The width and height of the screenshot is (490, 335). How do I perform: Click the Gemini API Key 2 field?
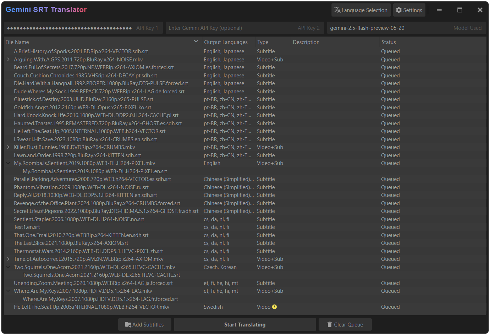click(245, 28)
